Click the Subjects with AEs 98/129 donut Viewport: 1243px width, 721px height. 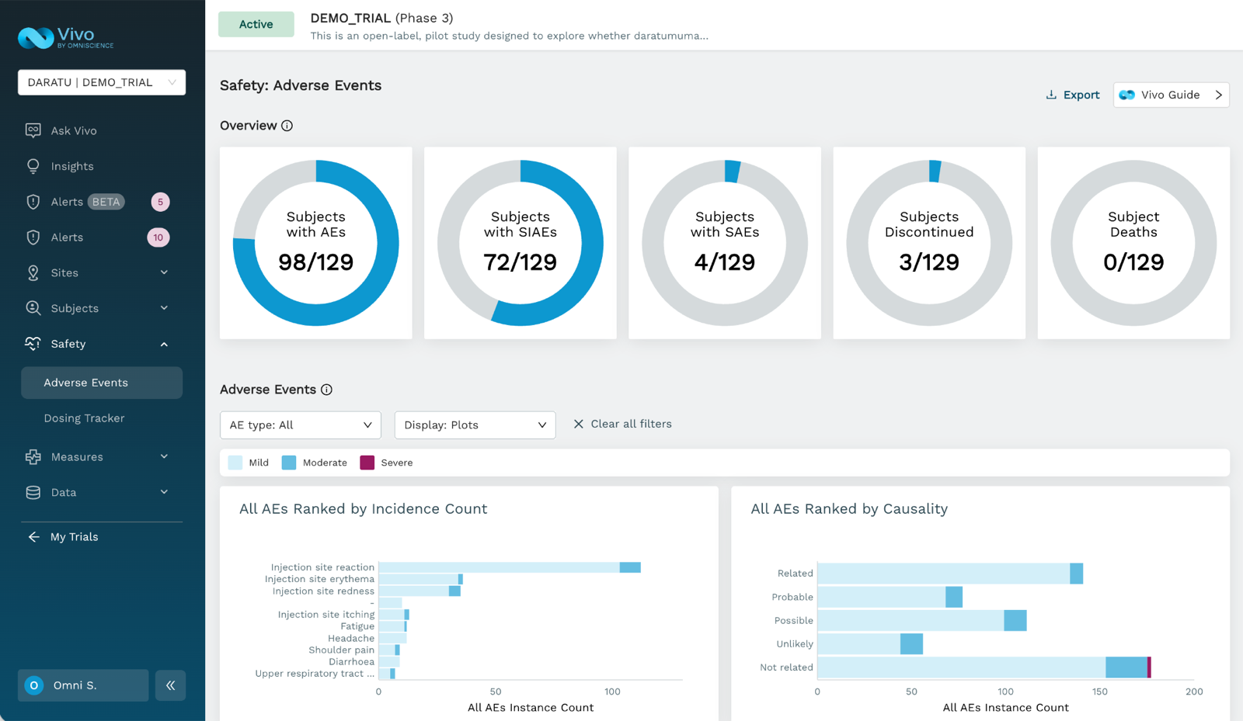click(x=316, y=243)
